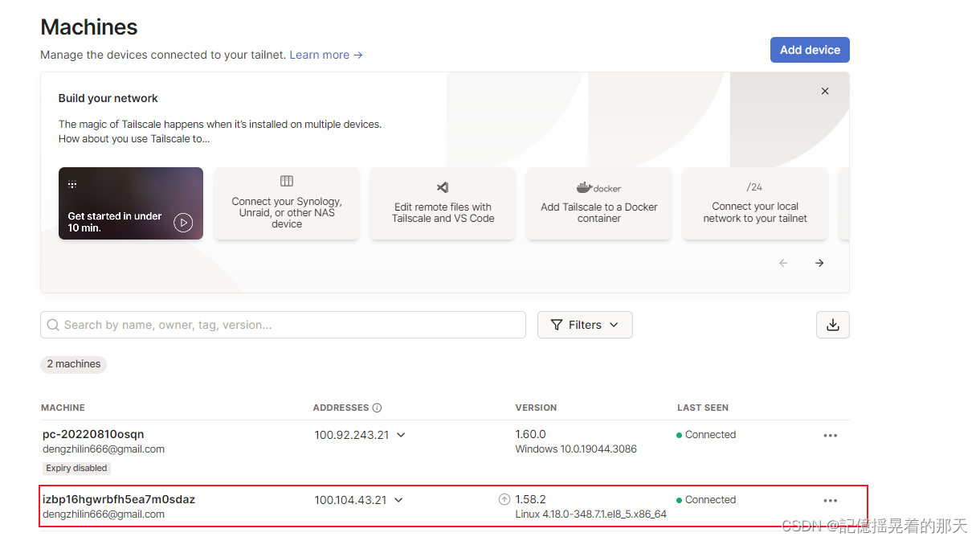Screen dimensions: 980x541
Task: Open the Get started in under 10 min card
Action: tap(131, 203)
